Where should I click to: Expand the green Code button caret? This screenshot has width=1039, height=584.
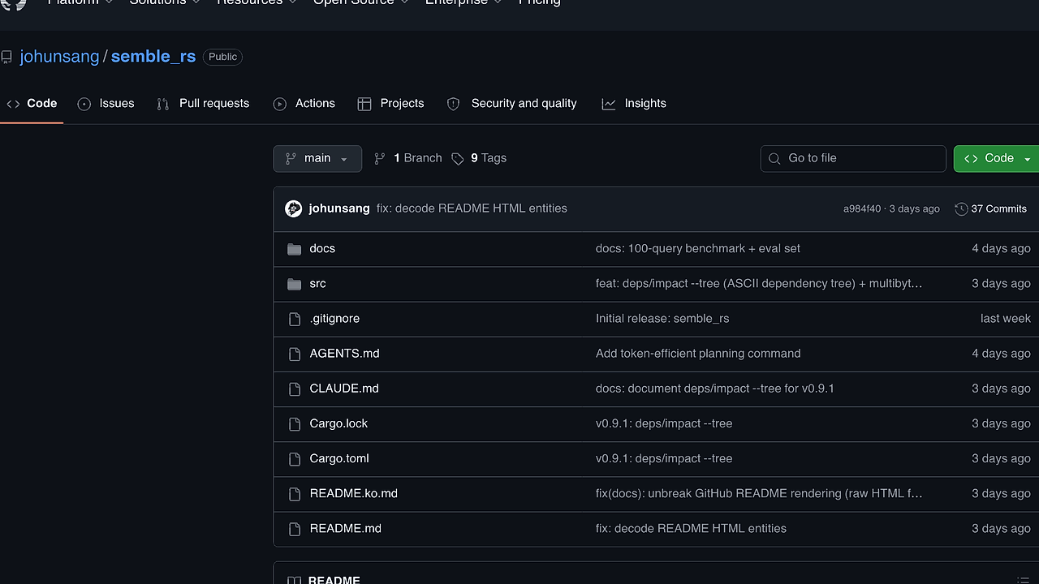pyautogui.click(x=1028, y=158)
